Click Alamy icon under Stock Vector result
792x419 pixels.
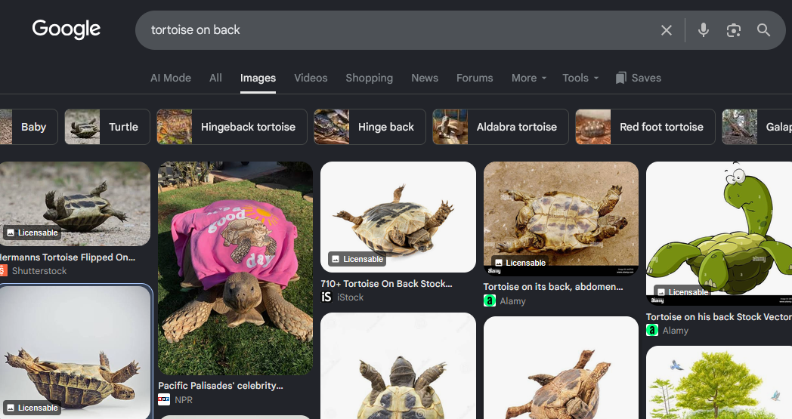pyautogui.click(x=652, y=330)
